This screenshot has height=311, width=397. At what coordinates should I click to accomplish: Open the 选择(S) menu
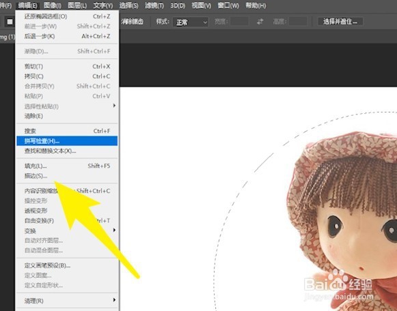tap(129, 5)
